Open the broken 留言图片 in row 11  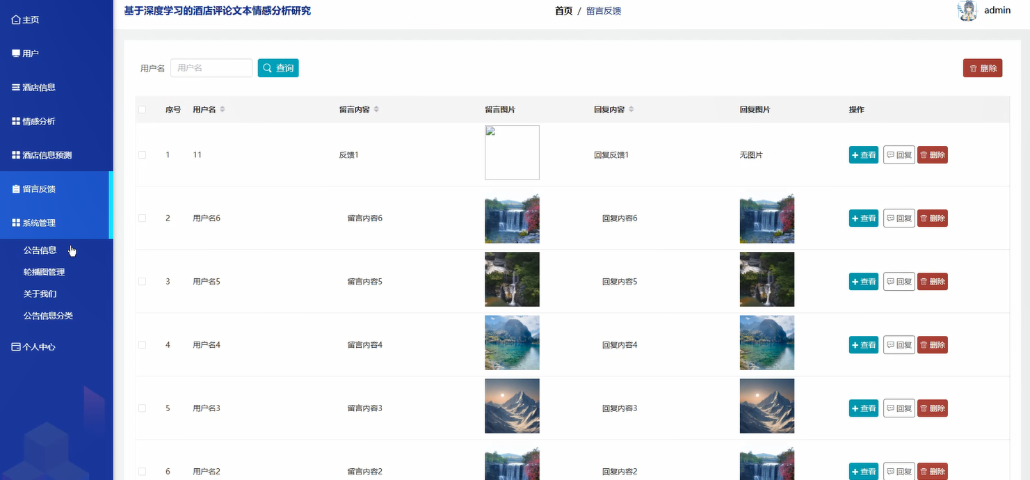click(x=512, y=152)
